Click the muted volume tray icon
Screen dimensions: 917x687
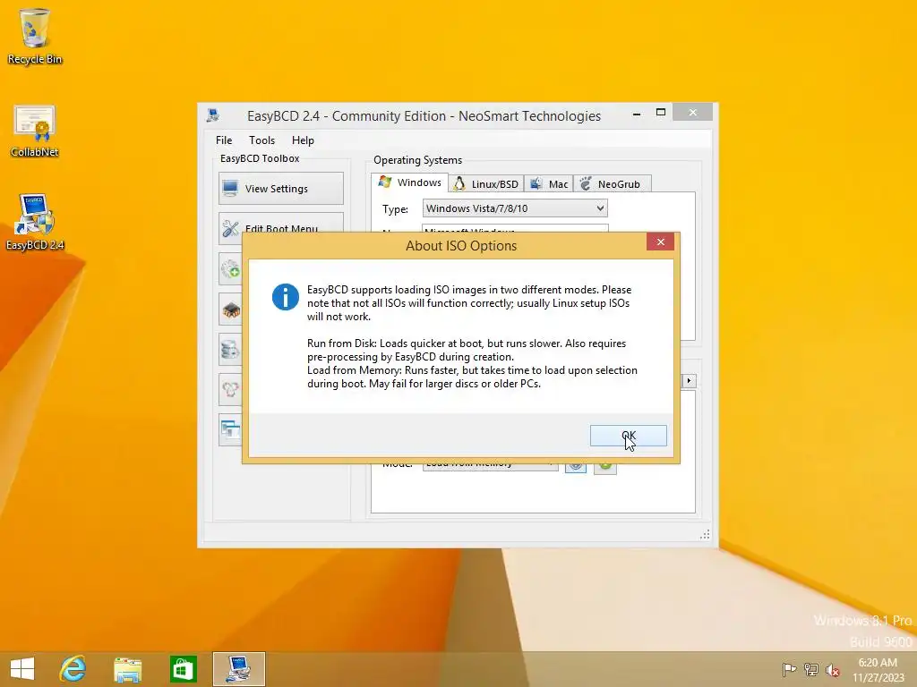point(832,670)
